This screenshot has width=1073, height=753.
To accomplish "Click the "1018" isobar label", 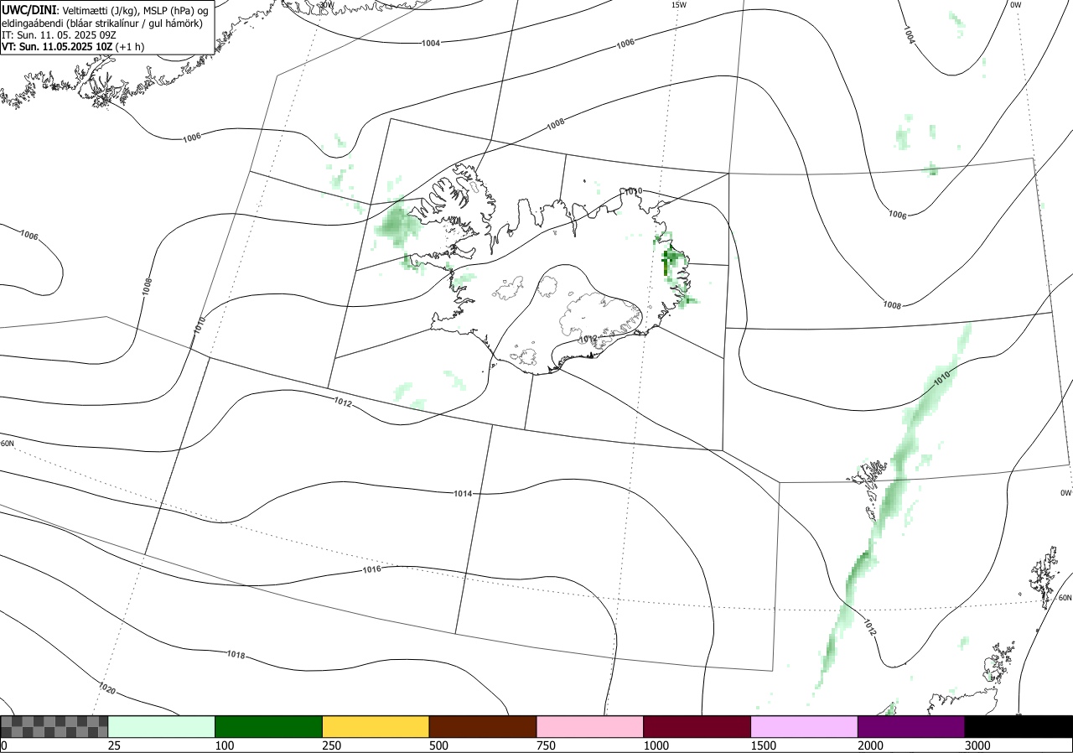I will tap(236, 654).
